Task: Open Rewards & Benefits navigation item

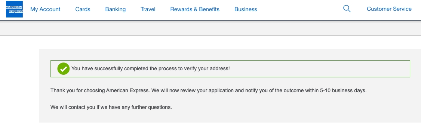Action: pos(195,9)
